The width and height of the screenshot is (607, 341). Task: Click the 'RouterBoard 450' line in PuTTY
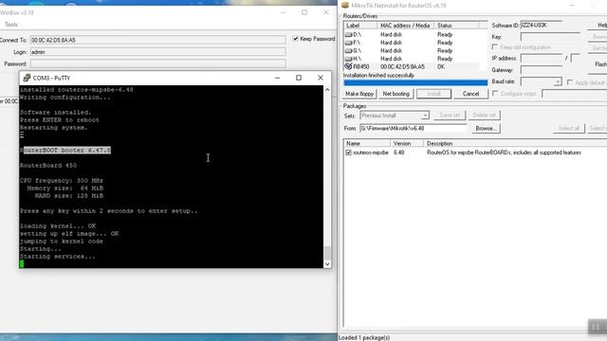pos(48,166)
